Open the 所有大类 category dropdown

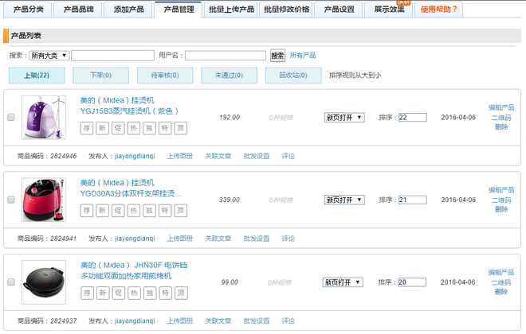[x=49, y=56]
